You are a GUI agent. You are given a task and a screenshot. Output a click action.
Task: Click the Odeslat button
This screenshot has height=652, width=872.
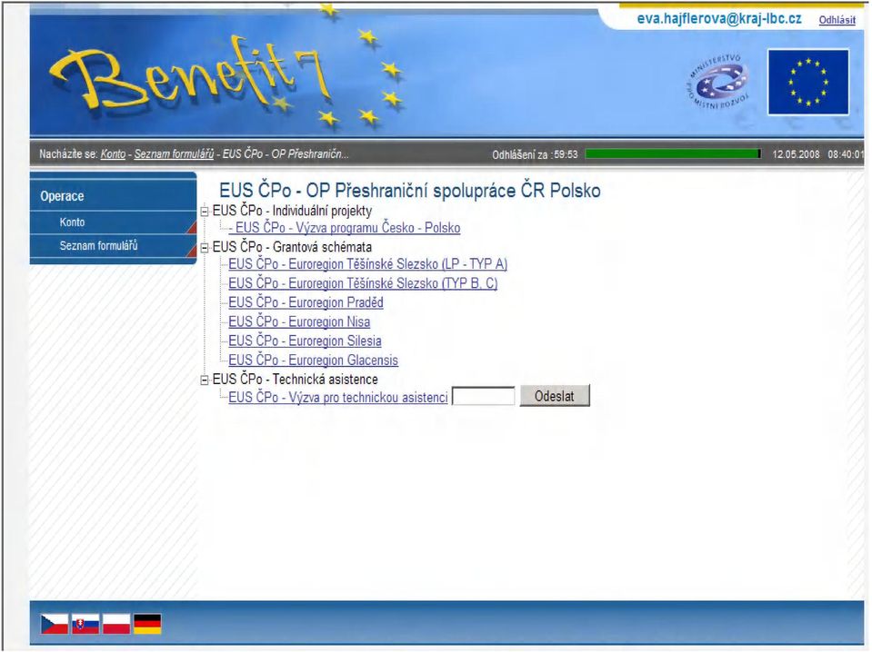555,396
